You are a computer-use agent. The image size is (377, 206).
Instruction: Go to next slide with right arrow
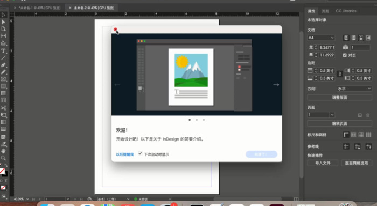tap(276, 85)
